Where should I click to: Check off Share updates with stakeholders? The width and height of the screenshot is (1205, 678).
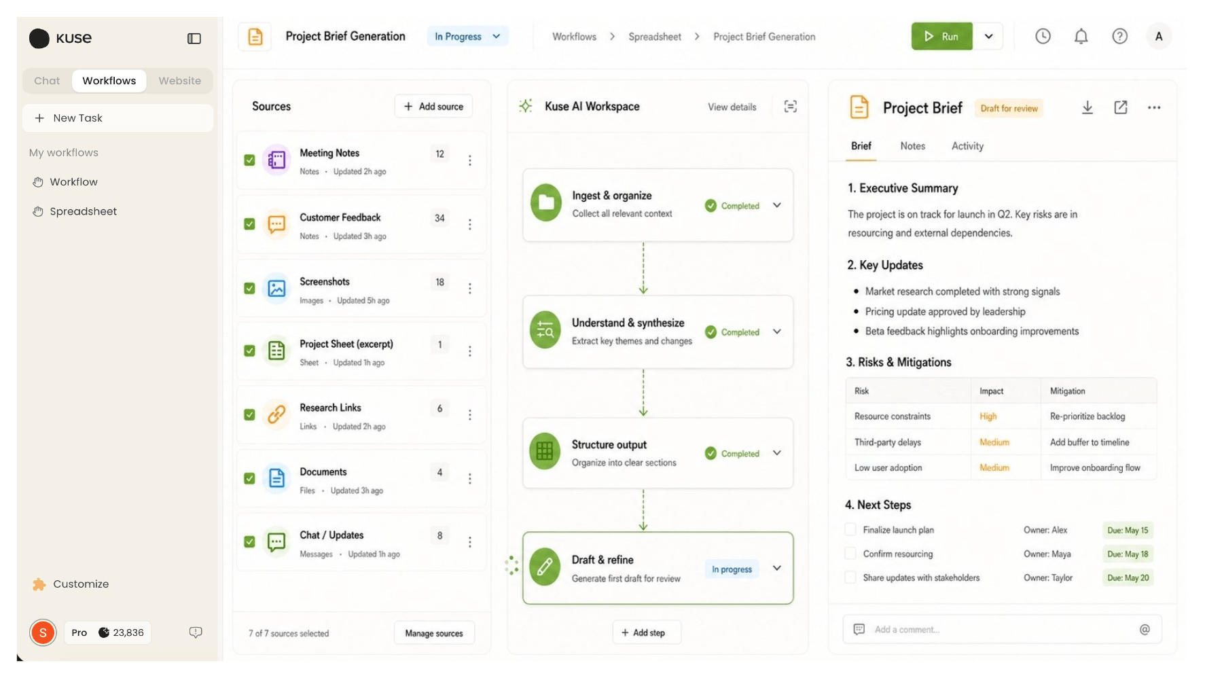click(850, 577)
